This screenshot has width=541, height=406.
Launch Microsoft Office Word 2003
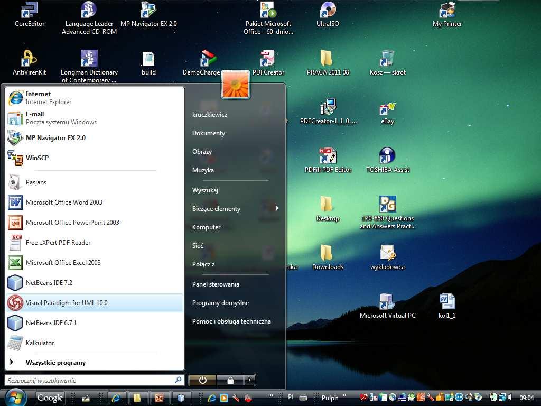[x=95, y=202]
